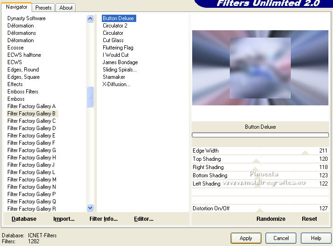
Task: Select ECWS halftone category
Action: 24,55
